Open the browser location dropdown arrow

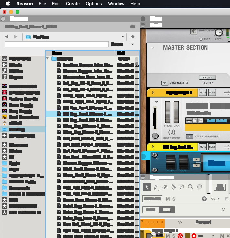pos(123,37)
